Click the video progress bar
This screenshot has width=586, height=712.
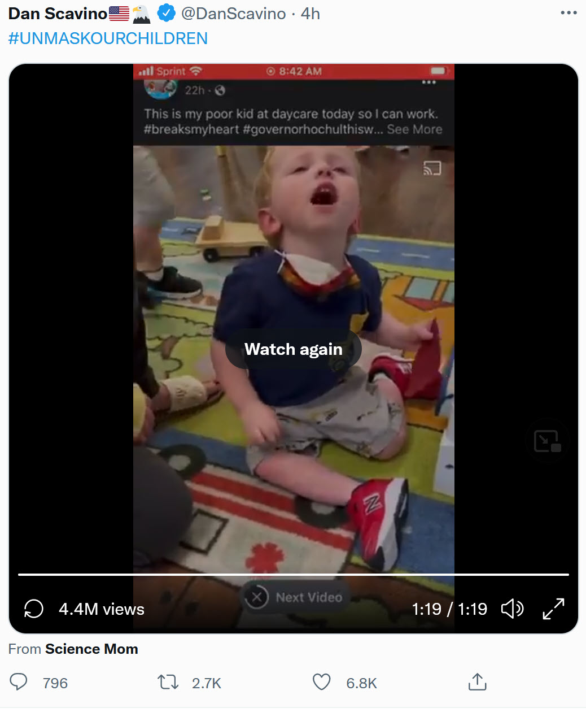[x=294, y=575]
